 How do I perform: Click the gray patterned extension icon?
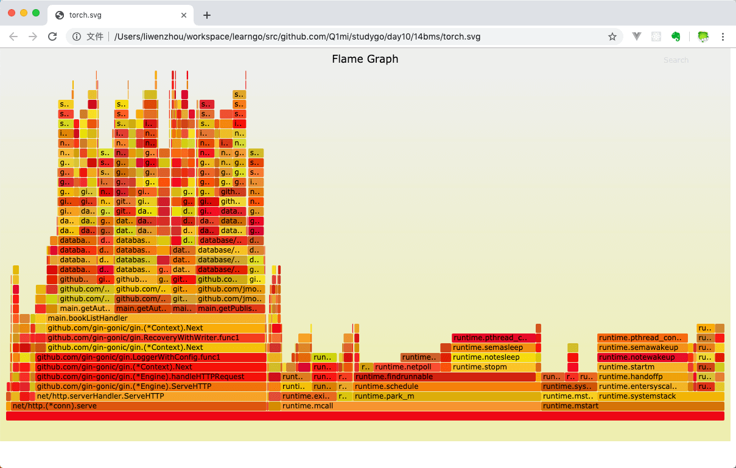[656, 37]
